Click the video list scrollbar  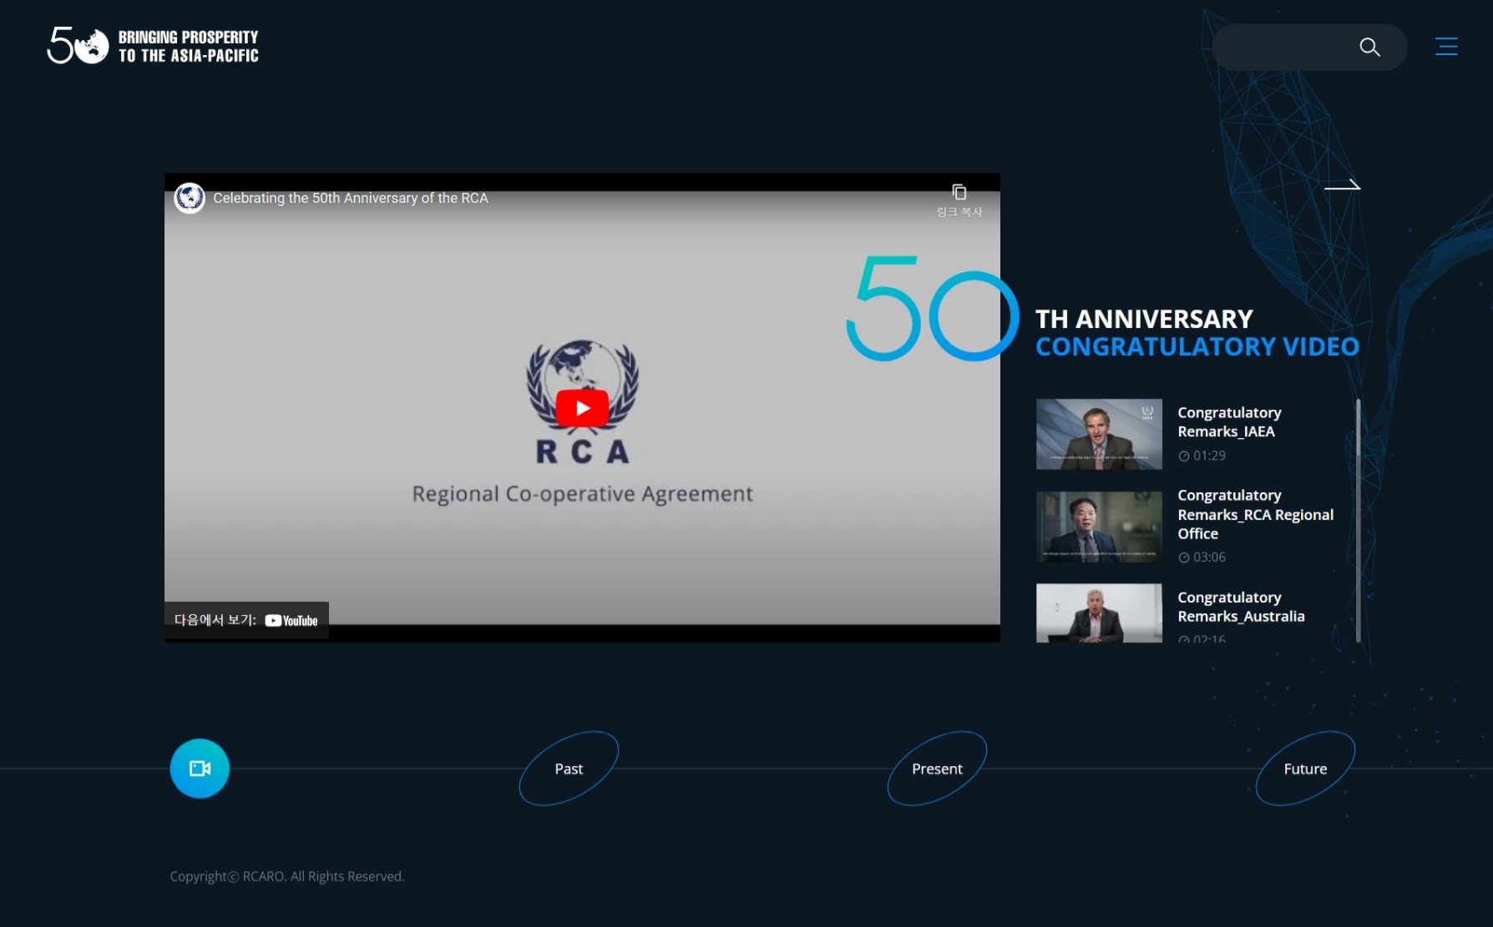1359,521
